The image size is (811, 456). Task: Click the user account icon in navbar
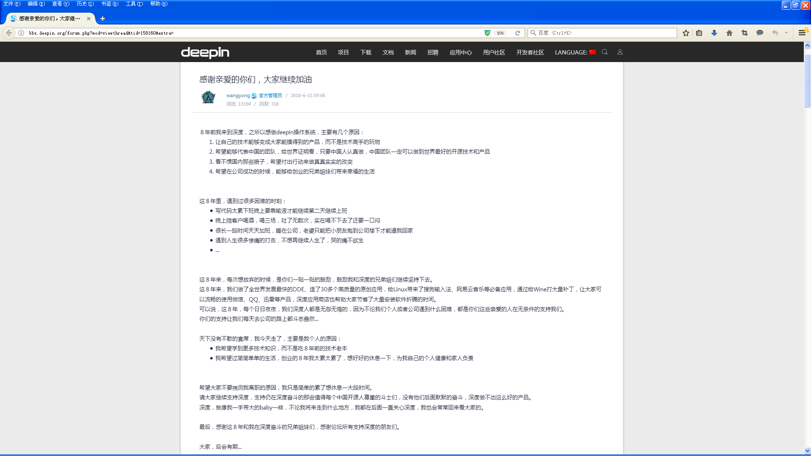pos(620,52)
